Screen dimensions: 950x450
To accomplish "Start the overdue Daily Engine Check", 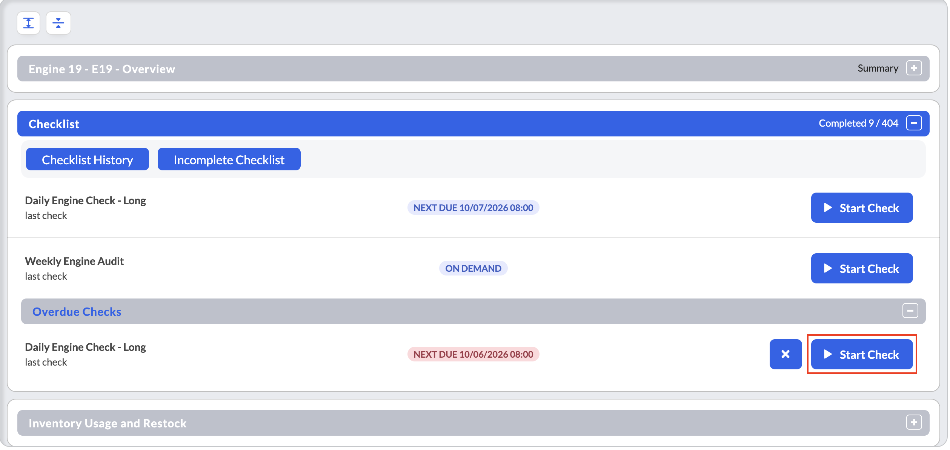I will point(862,355).
